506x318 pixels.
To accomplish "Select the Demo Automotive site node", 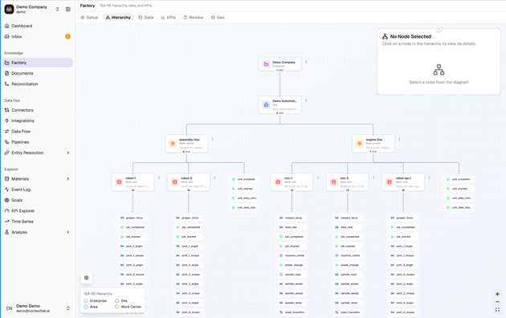I will click(x=280, y=104).
